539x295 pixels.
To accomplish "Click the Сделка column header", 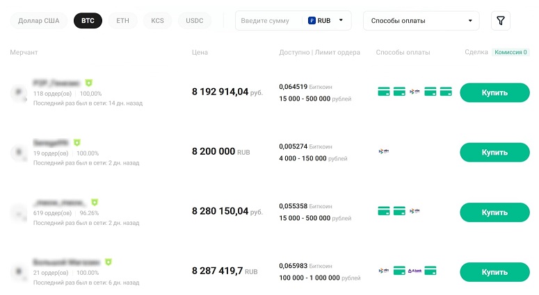I will pos(476,52).
